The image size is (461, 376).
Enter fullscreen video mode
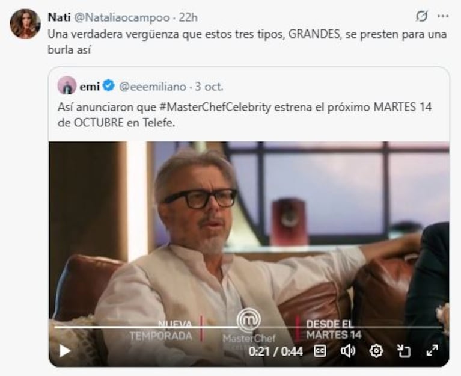[432, 351]
